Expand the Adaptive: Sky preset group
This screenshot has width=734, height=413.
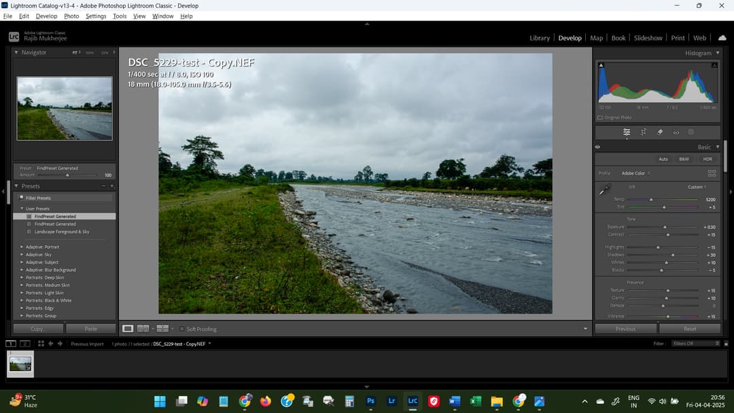click(x=22, y=255)
